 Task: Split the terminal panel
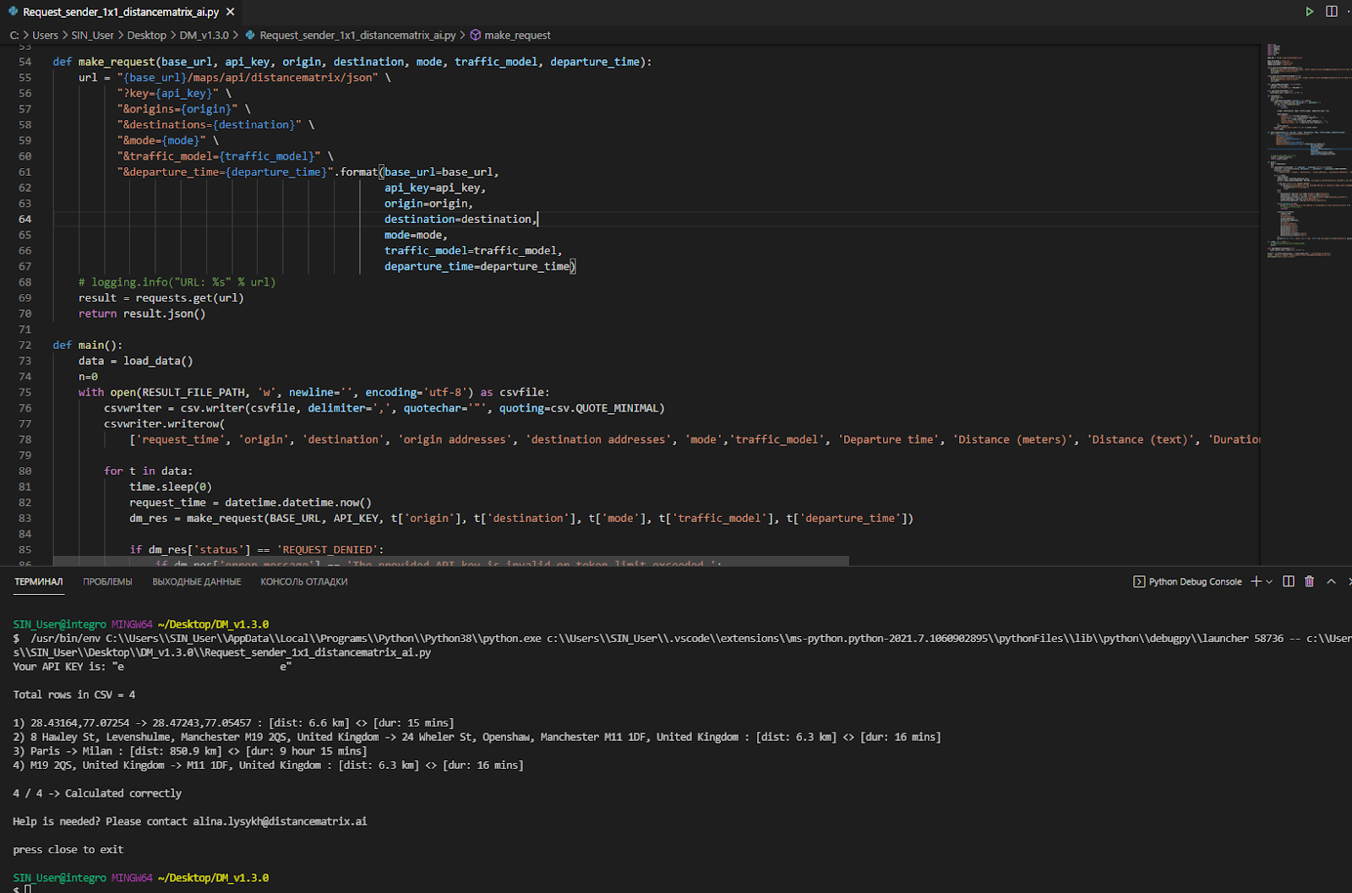point(1289,581)
